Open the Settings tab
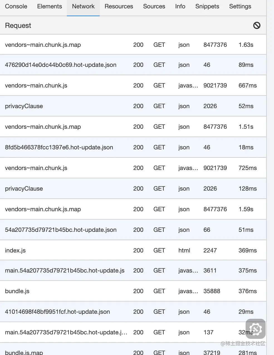 coord(240,6)
